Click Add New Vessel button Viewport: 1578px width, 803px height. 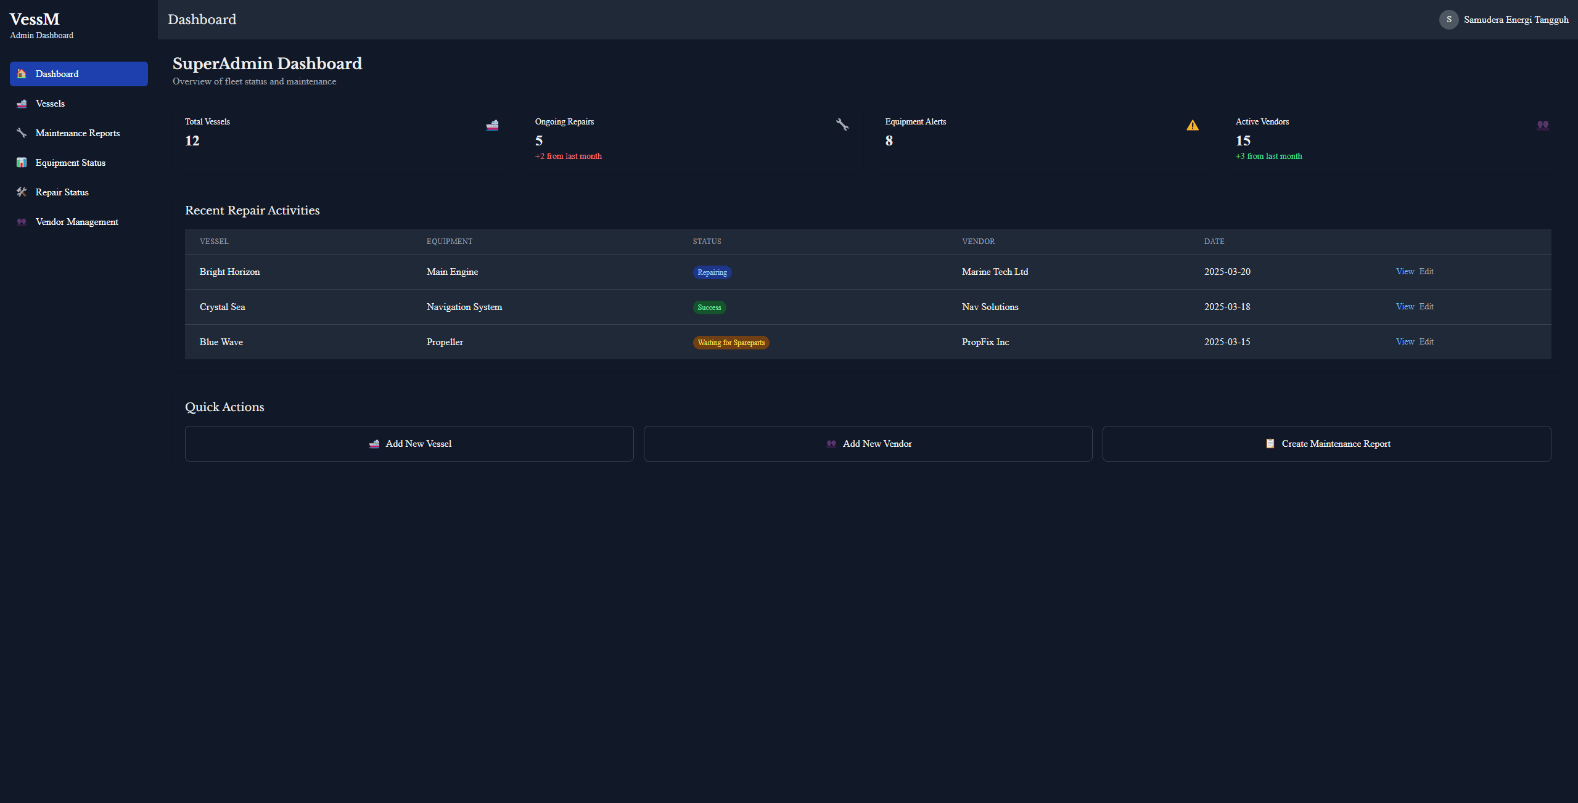point(409,443)
